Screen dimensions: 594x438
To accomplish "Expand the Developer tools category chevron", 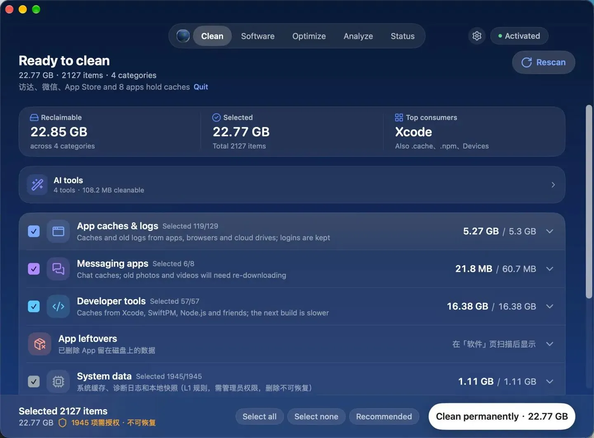I will (x=549, y=306).
